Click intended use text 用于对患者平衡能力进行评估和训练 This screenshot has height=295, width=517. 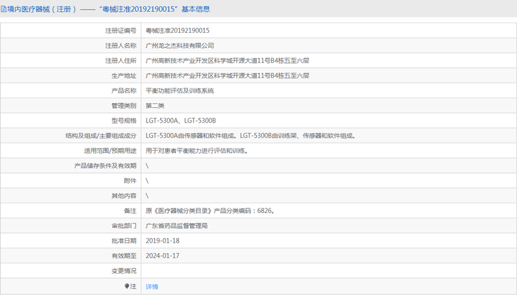point(197,151)
